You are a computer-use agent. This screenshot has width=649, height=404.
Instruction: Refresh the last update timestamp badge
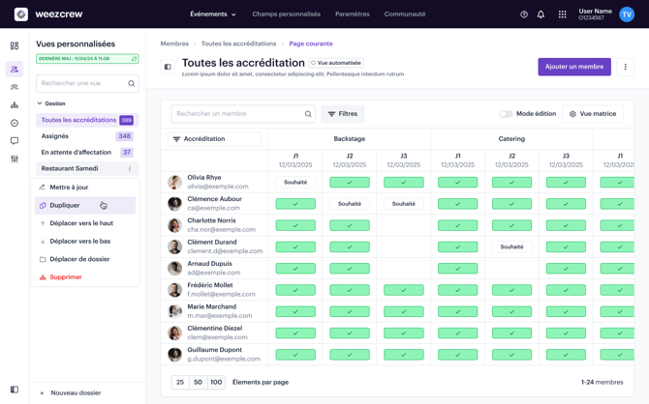click(134, 59)
